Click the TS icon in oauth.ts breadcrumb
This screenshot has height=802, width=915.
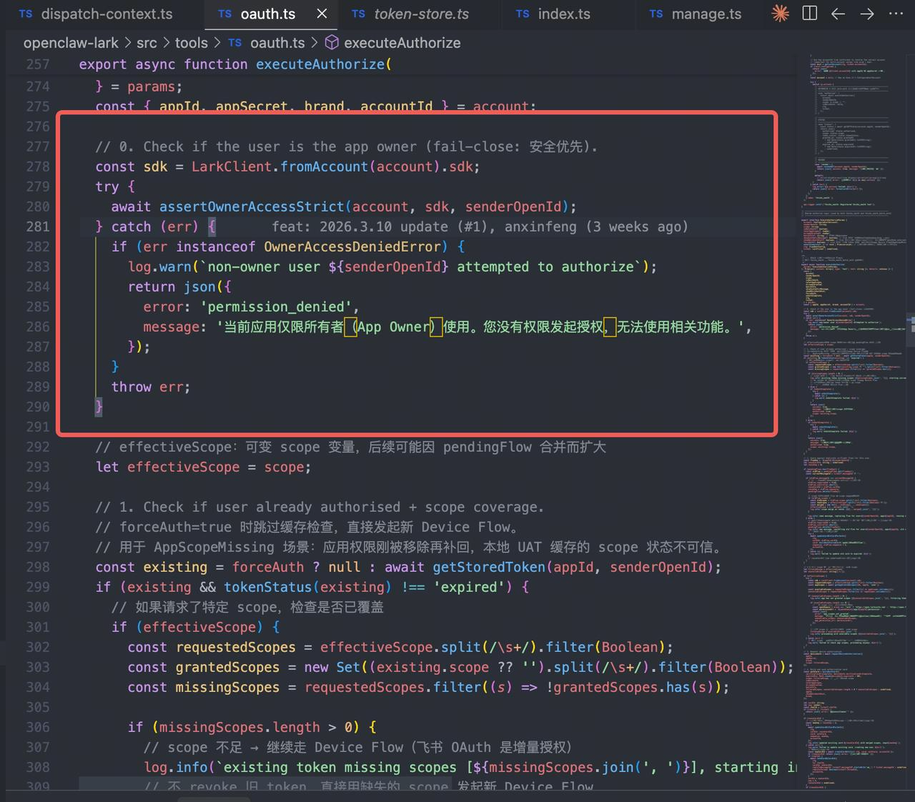pyautogui.click(x=235, y=43)
